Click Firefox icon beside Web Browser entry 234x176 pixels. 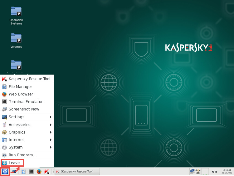click(x=4, y=94)
